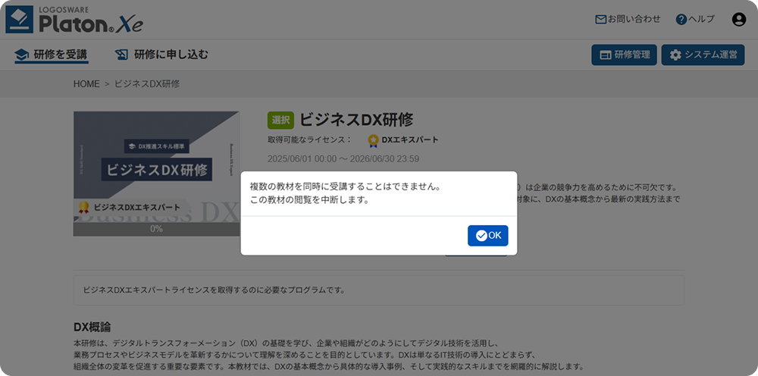758x376 pixels.
Task: Click the ビジネスDX研修 course title heading
Action: coord(356,120)
